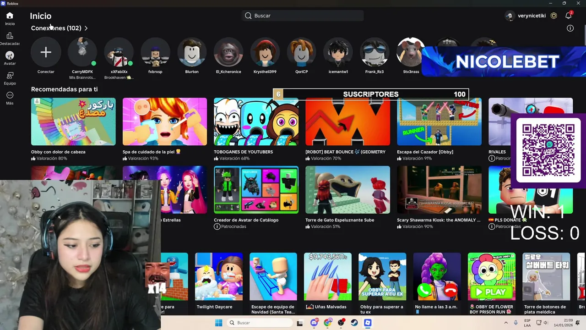Open Torre de Gato Espeluznante Sube game

point(347,190)
